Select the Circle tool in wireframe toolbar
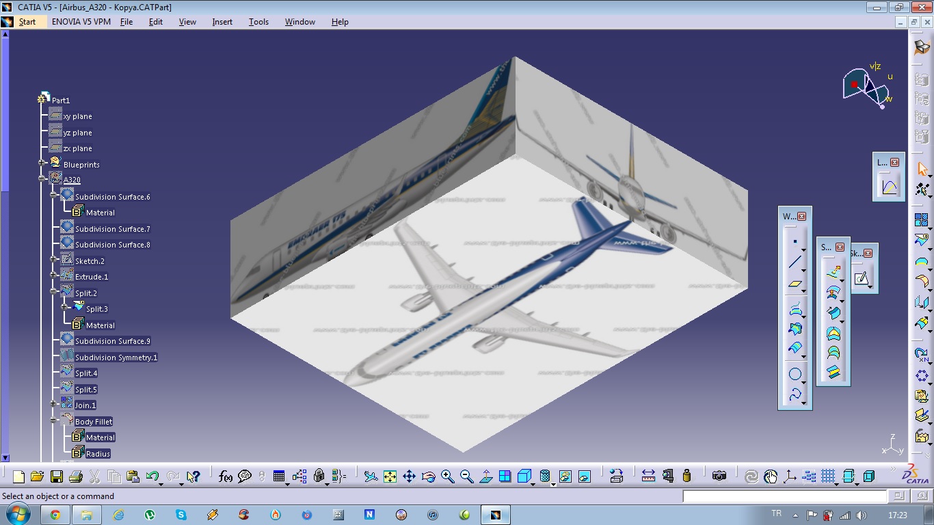 pyautogui.click(x=795, y=374)
